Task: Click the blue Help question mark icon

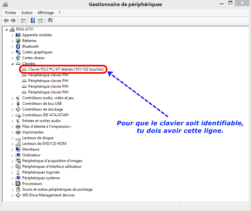Action: (x=33, y=21)
